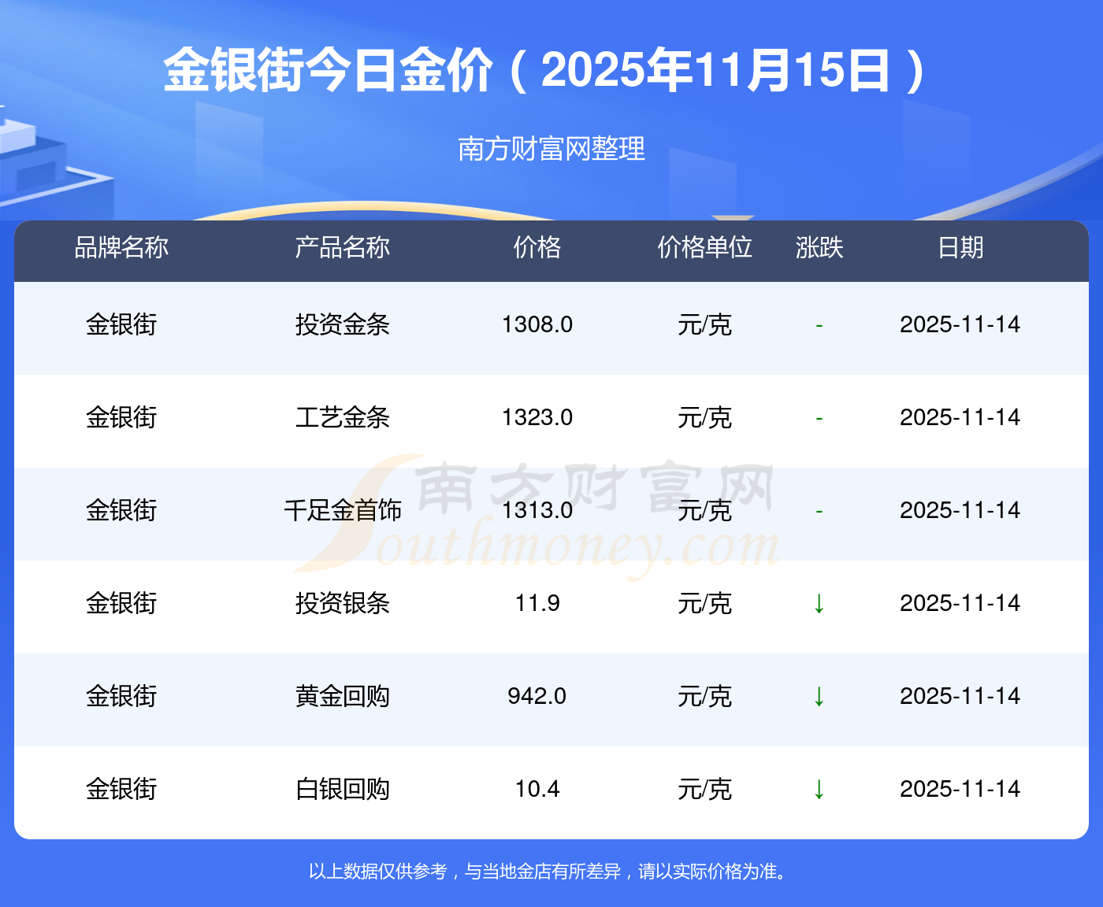Image resolution: width=1103 pixels, height=907 pixels.
Task: Click the down arrow in 投资银条 row
Action: 819,604
